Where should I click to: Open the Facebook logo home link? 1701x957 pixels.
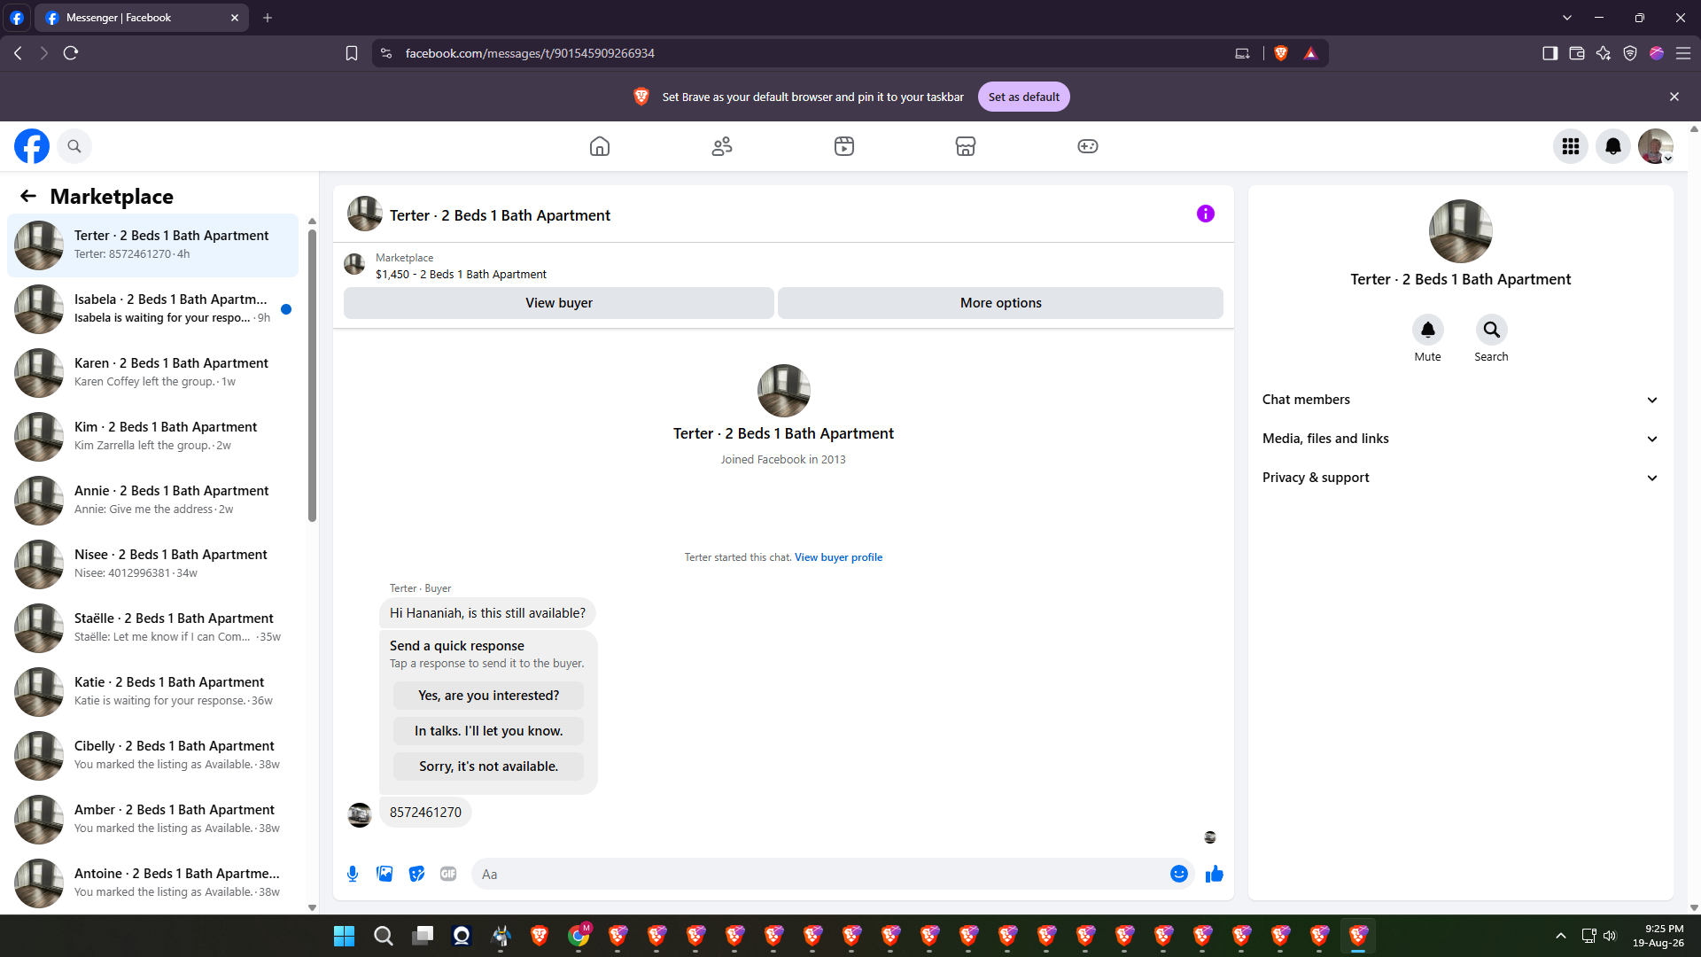click(32, 146)
